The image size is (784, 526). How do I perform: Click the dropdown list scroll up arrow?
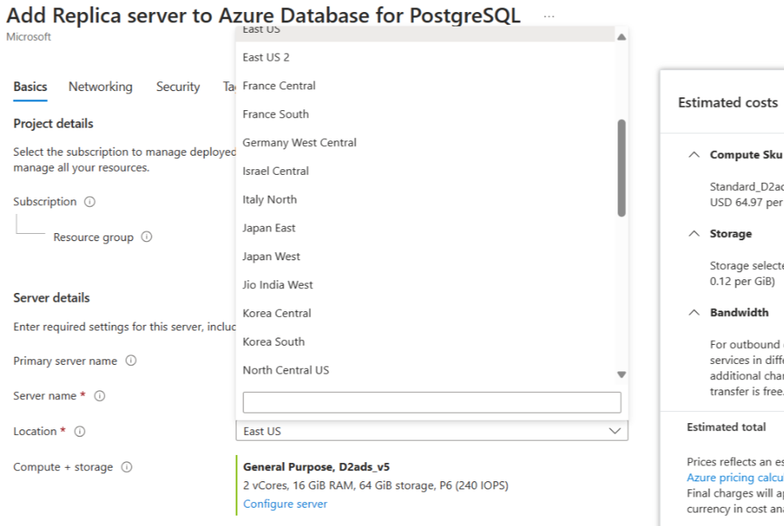(621, 37)
